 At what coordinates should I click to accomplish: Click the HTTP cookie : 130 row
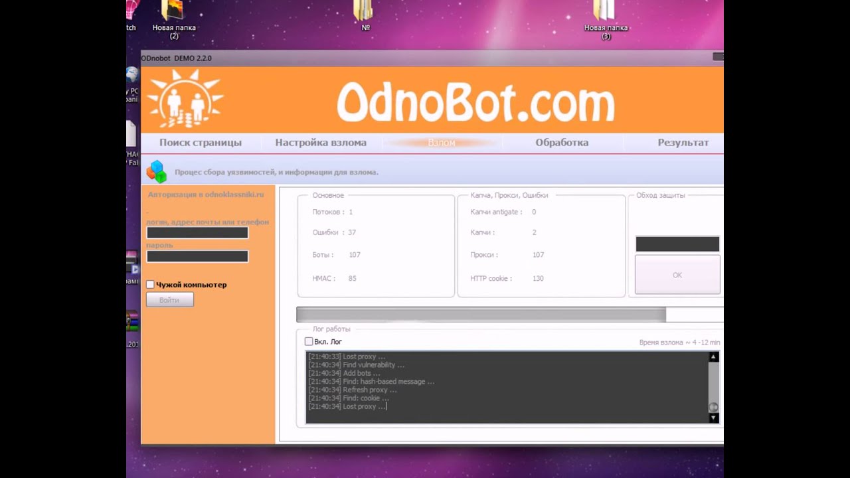coord(507,278)
